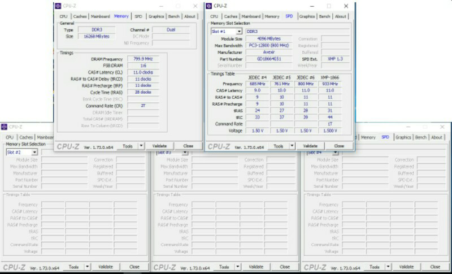Open Graphics tab in the Slot #1 SPD window
The width and height of the screenshot is (452, 274).
coord(307,16)
